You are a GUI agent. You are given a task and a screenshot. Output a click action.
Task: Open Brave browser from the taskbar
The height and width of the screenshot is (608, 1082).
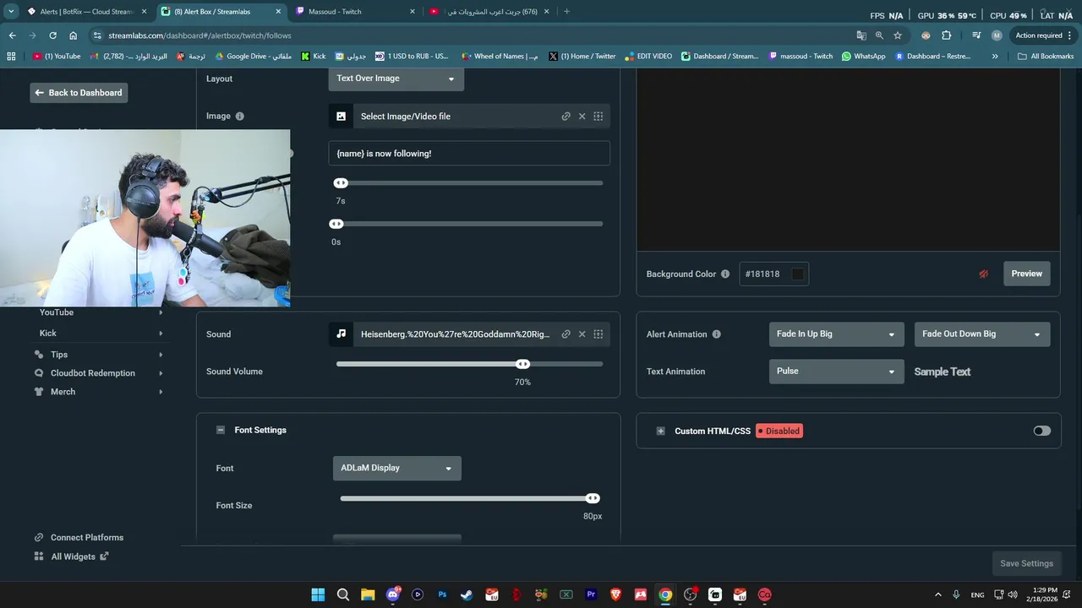pyautogui.click(x=615, y=594)
